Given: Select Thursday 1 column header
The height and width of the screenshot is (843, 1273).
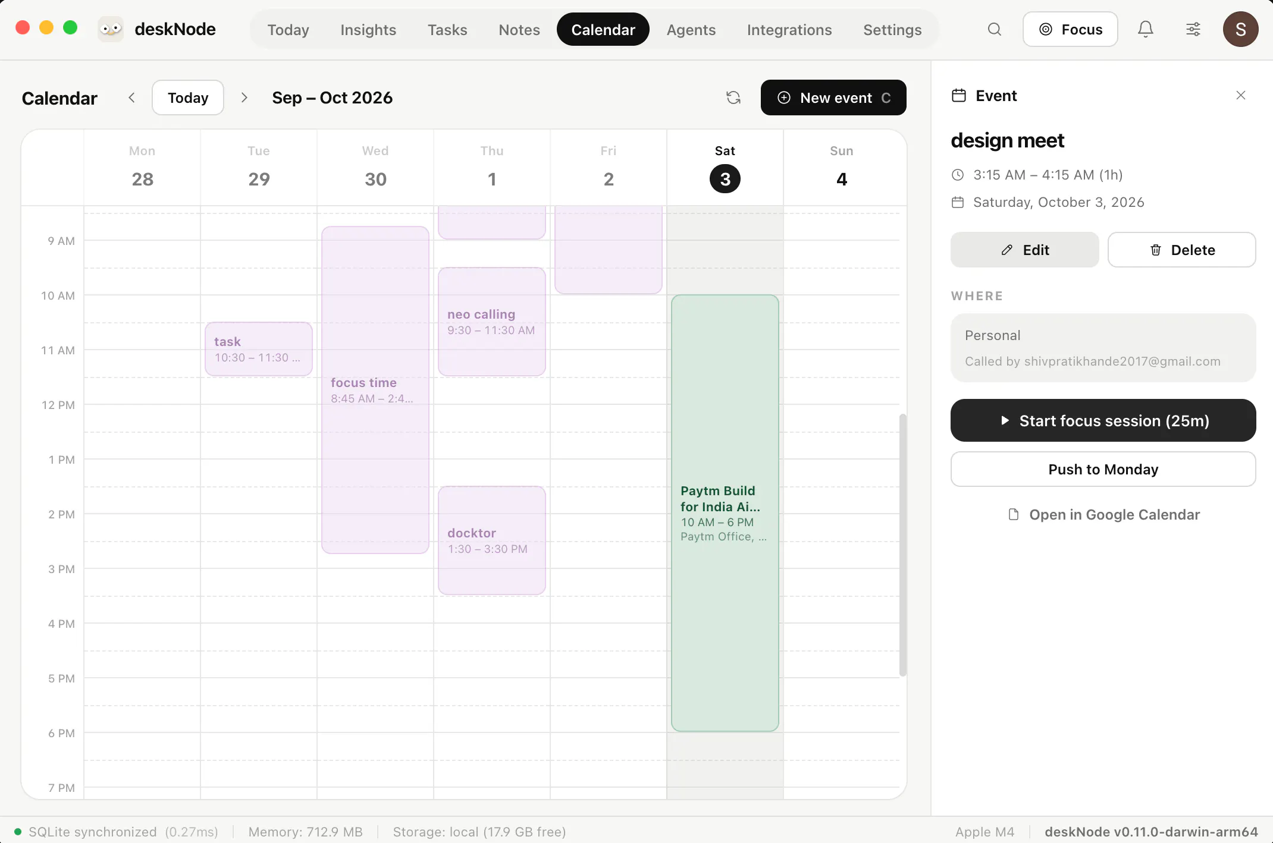Looking at the screenshot, I should [492, 168].
